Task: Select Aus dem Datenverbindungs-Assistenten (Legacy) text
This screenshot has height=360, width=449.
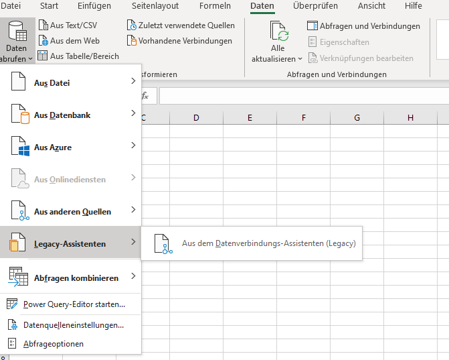Action: point(269,243)
